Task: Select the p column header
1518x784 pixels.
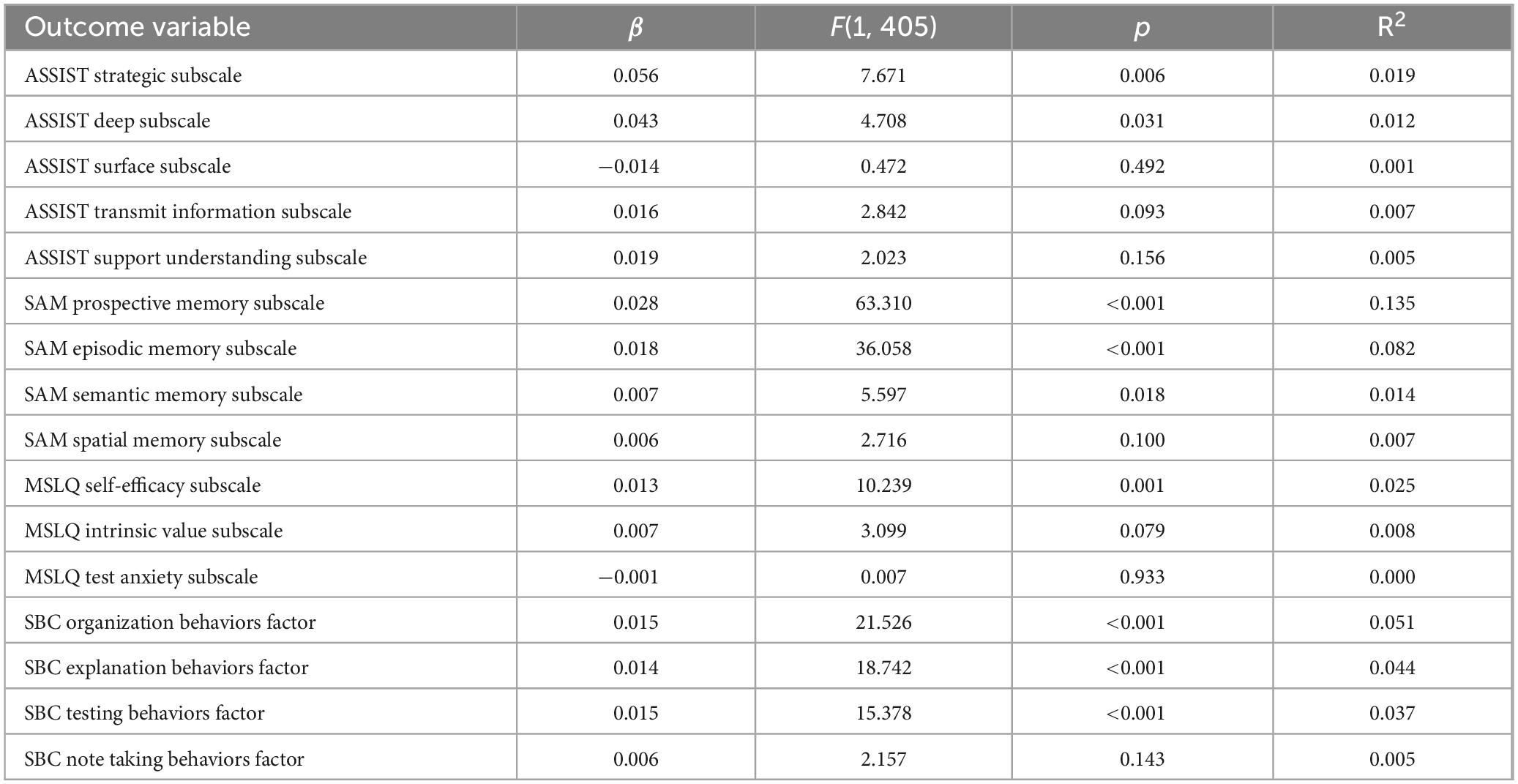Action: pyautogui.click(x=1142, y=29)
